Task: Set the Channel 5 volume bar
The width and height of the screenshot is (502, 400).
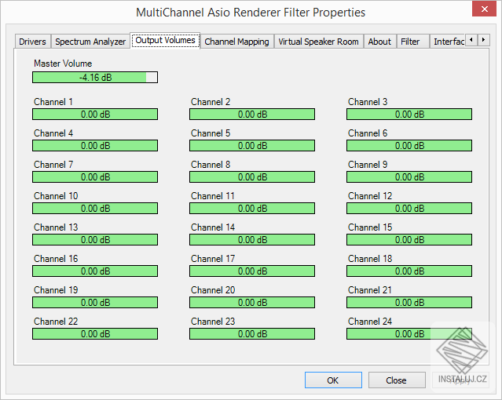Action: [252, 145]
